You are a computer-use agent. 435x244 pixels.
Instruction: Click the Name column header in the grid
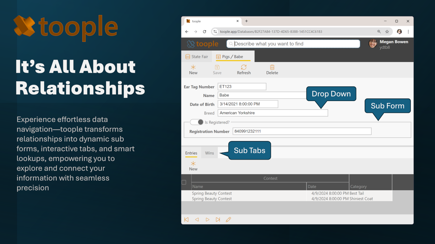(249, 186)
